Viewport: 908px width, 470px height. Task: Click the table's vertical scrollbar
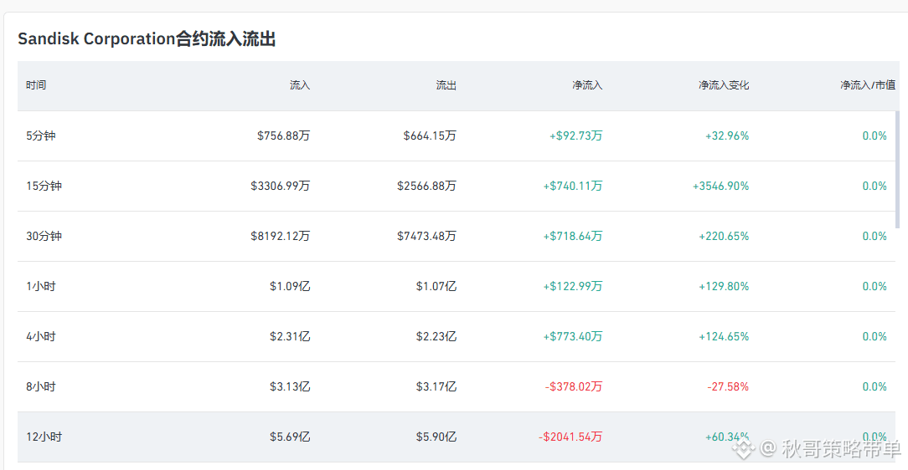[898, 170]
